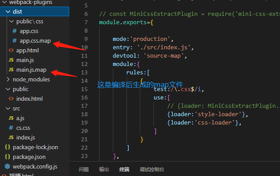Click line number 11 in gutter

click(x=84, y=56)
